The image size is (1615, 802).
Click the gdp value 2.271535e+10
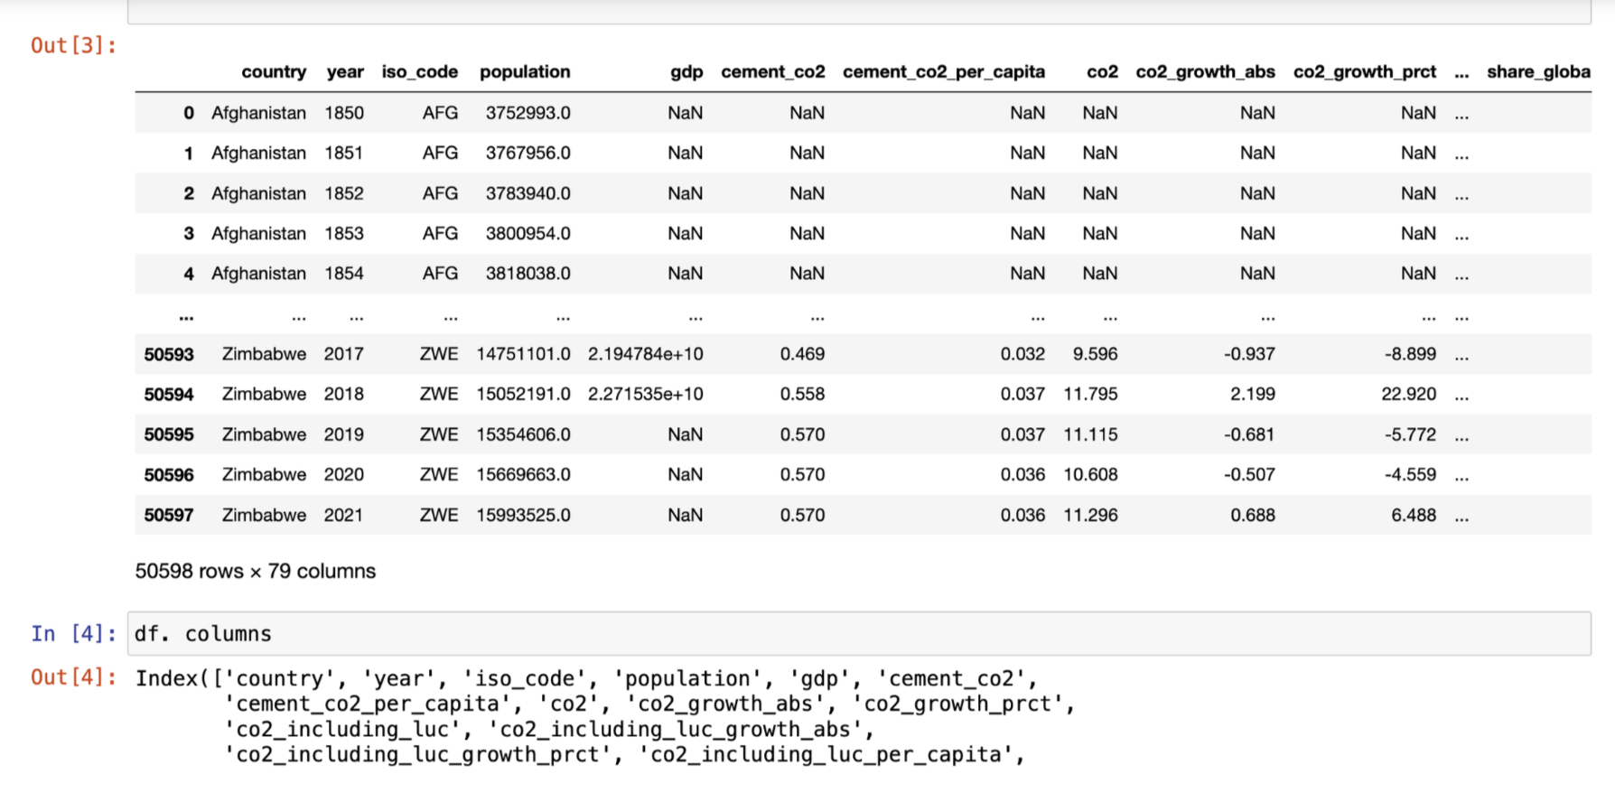click(645, 395)
